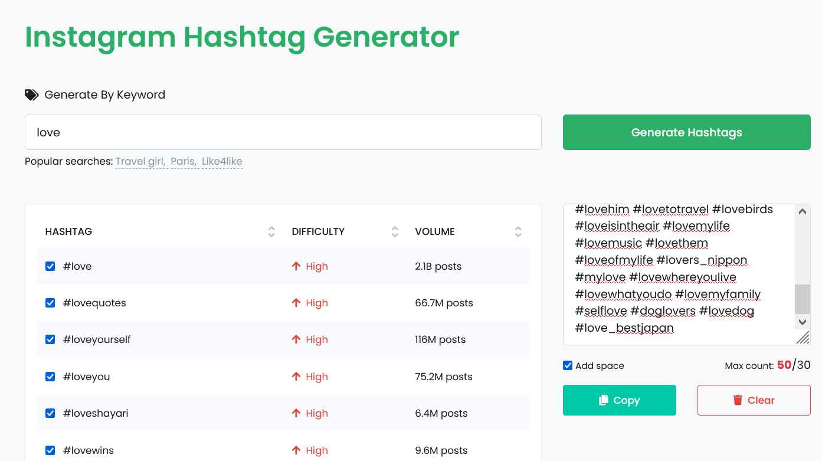Click the textarea scrollbar up arrow

[803, 211]
